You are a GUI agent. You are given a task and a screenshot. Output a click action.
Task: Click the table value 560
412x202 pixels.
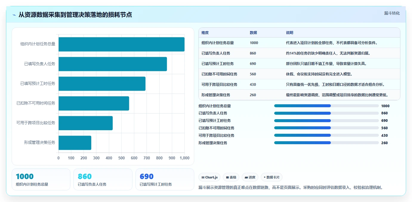coord(253,74)
